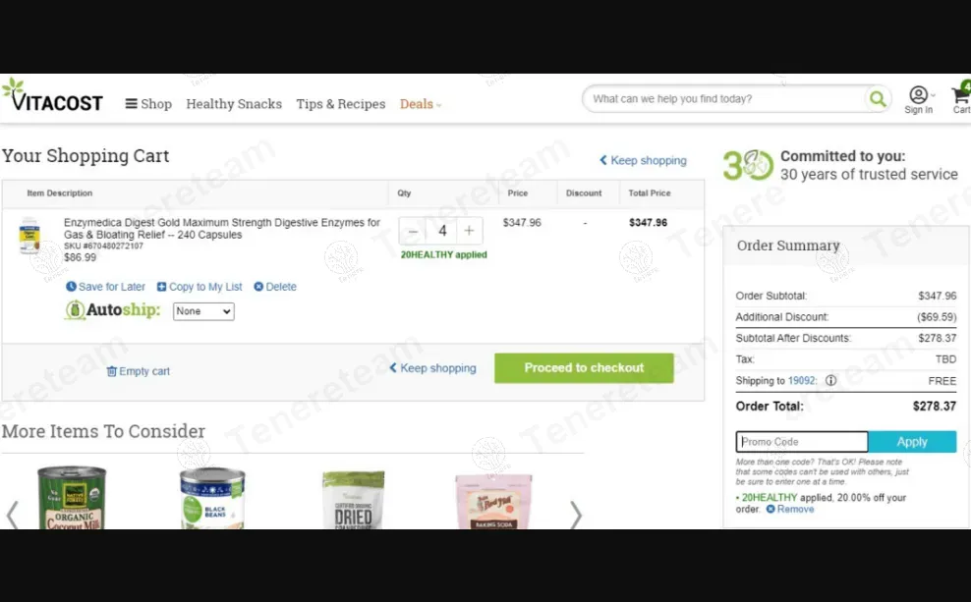Remove the 20HEALTHY promo code
This screenshot has height=602, width=971.
click(790, 509)
